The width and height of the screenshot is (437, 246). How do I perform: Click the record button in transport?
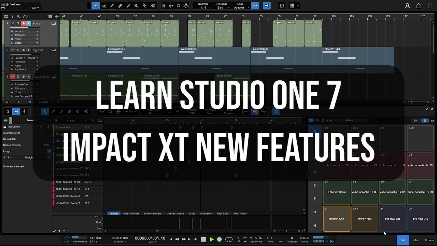click(220, 240)
